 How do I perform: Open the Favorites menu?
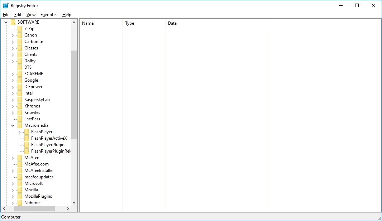tap(49, 15)
